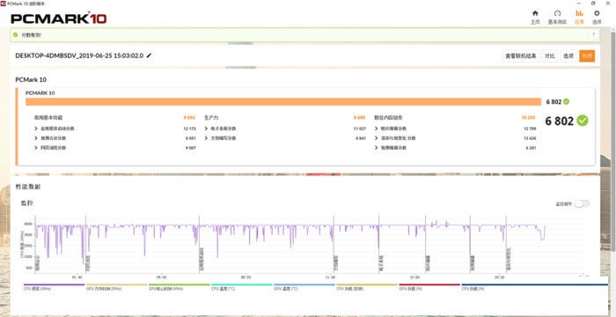Expand 应用程序启动分数 row chevron
Screen dimensions: 616x317
[x=36, y=129]
